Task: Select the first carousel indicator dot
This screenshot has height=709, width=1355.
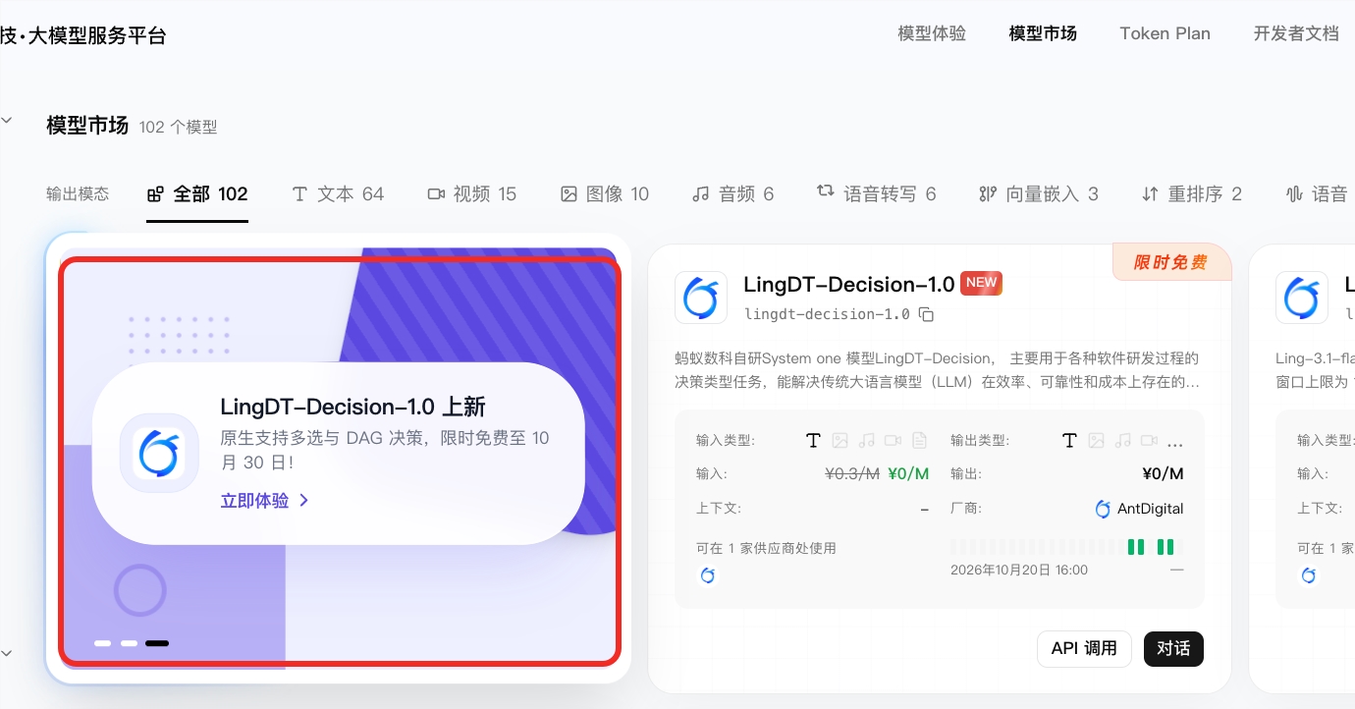Action: click(103, 643)
